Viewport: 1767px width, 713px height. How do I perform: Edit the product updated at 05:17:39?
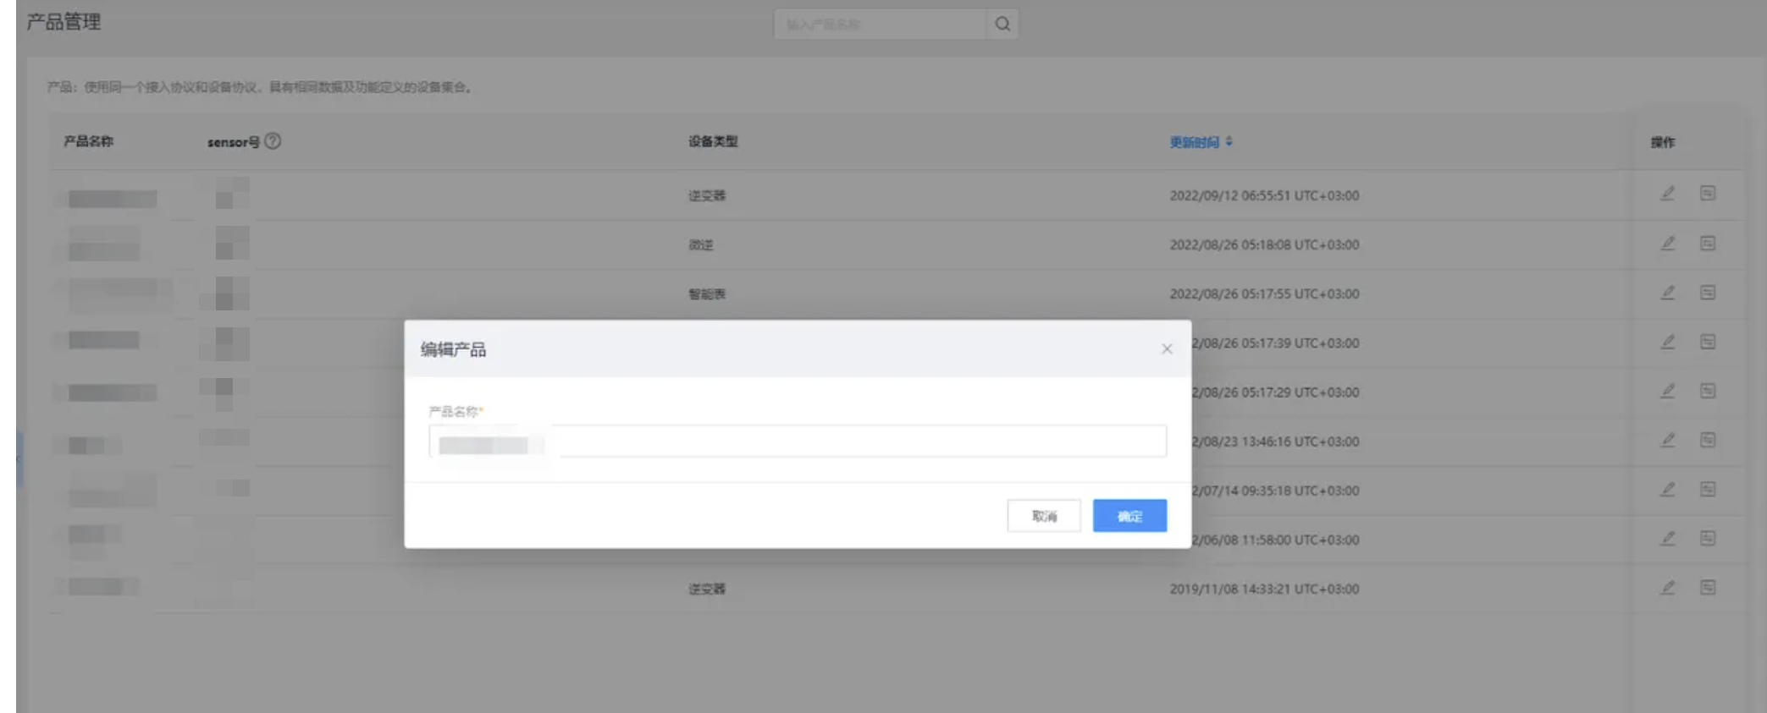click(x=1667, y=342)
